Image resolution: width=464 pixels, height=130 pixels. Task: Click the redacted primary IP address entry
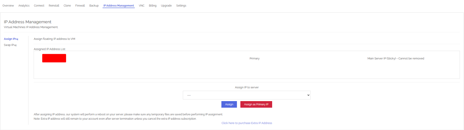coord(54,58)
